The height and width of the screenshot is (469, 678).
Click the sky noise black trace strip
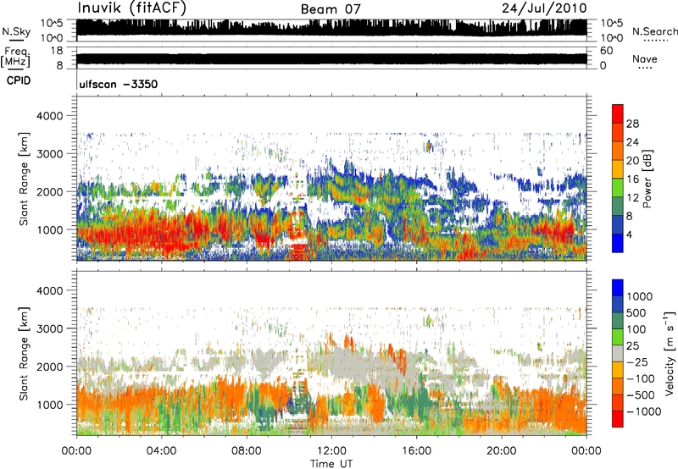coord(331,28)
